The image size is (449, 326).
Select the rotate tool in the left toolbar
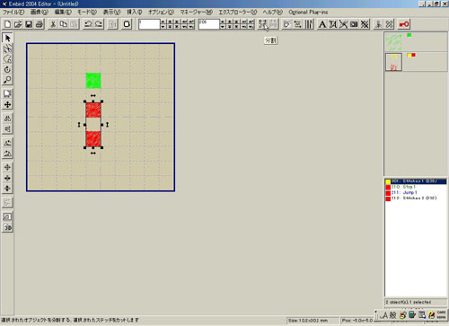click(7, 69)
